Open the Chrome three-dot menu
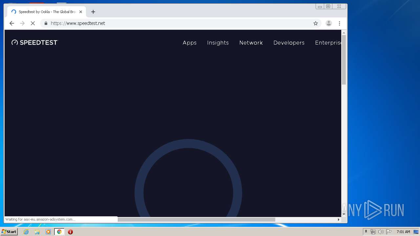This screenshot has height=236, width=420. point(339,23)
